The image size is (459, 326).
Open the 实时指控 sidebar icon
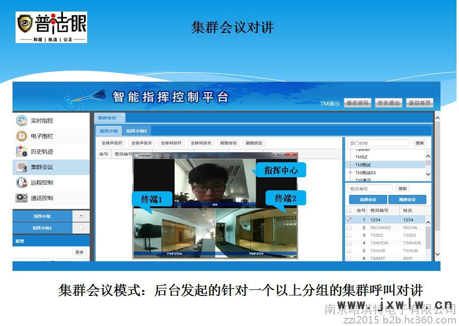[x=22, y=121]
